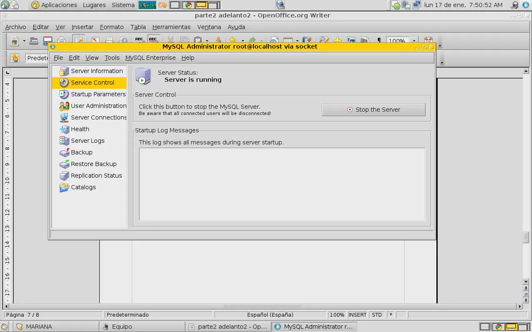Click the Styles and Formatting icon in Writer
Screen dimensions: 532x332
(x=15, y=58)
